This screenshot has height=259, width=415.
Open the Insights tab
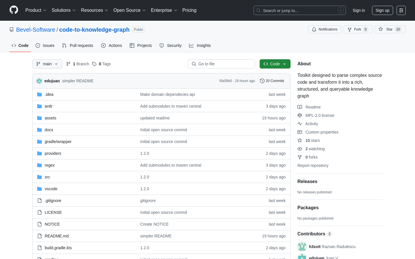coord(200,45)
